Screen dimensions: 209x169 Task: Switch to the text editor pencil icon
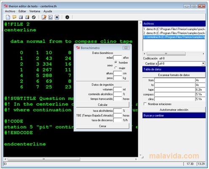tap(44, 17)
